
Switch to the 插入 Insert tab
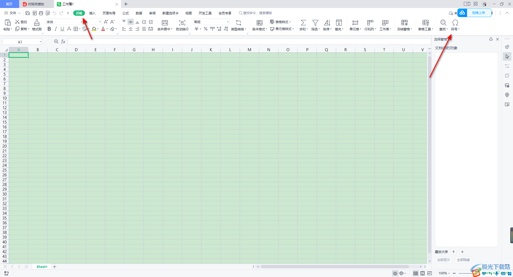click(92, 13)
